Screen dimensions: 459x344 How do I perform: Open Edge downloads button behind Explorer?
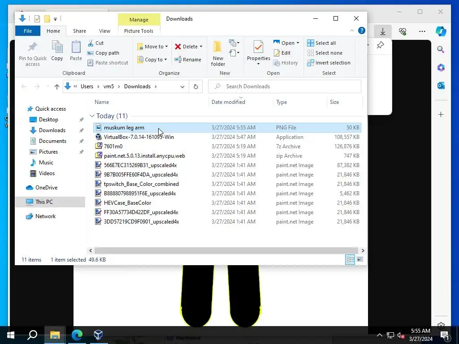[383, 31]
